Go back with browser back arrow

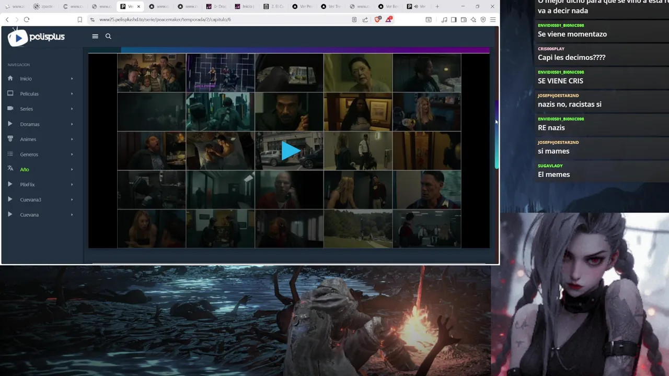coord(7,19)
